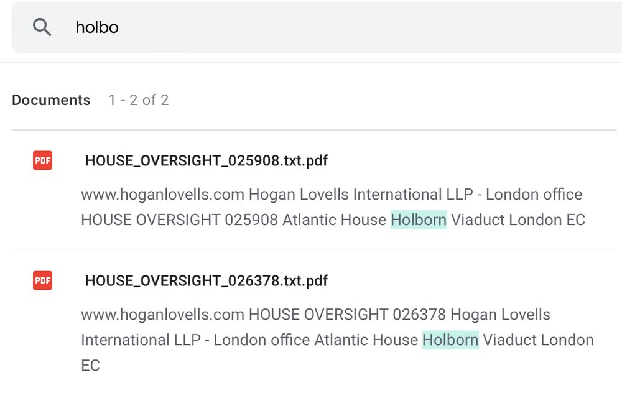Click the search icon beside the query text

pyautogui.click(x=42, y=27)
